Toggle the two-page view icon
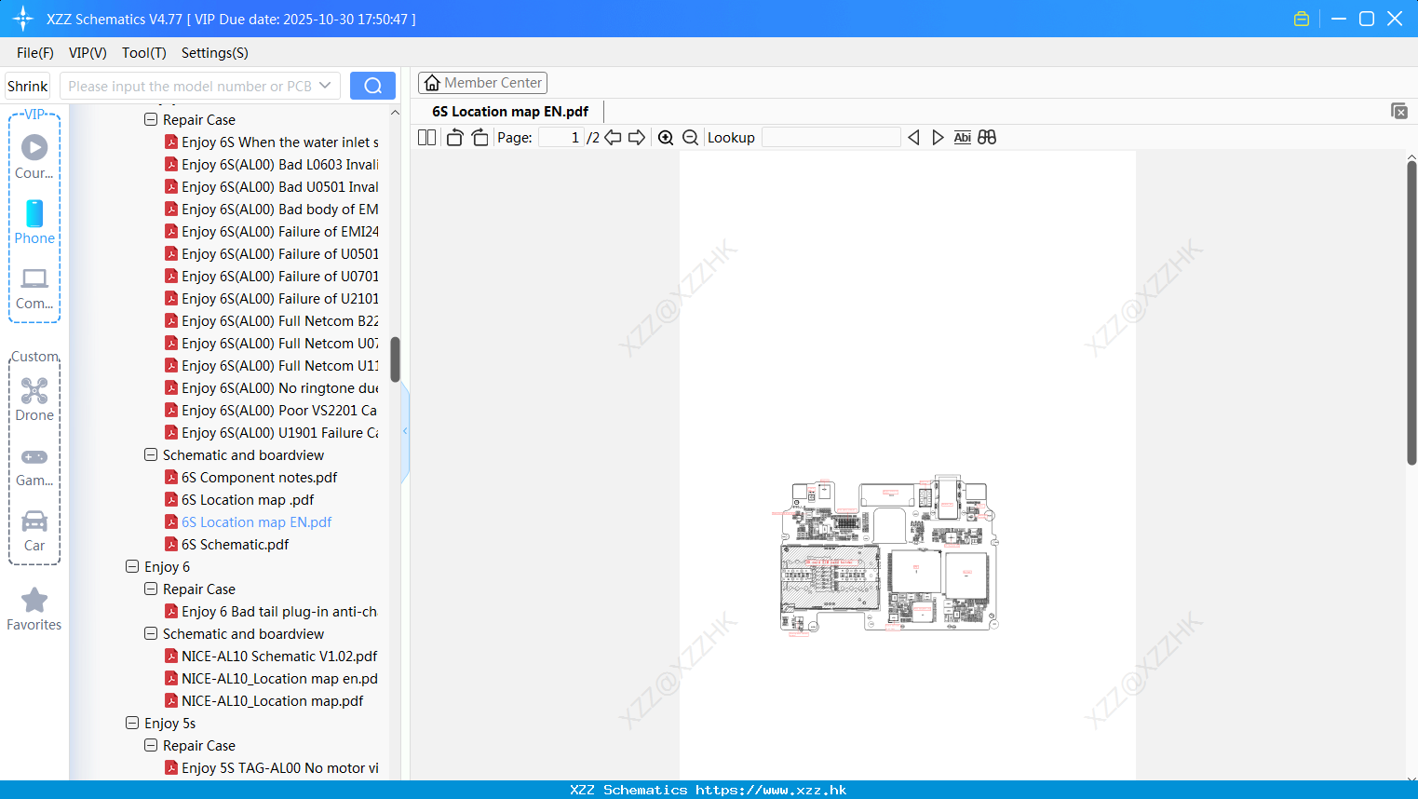The height and width of the screenshot is (799, 1418). 426,137
